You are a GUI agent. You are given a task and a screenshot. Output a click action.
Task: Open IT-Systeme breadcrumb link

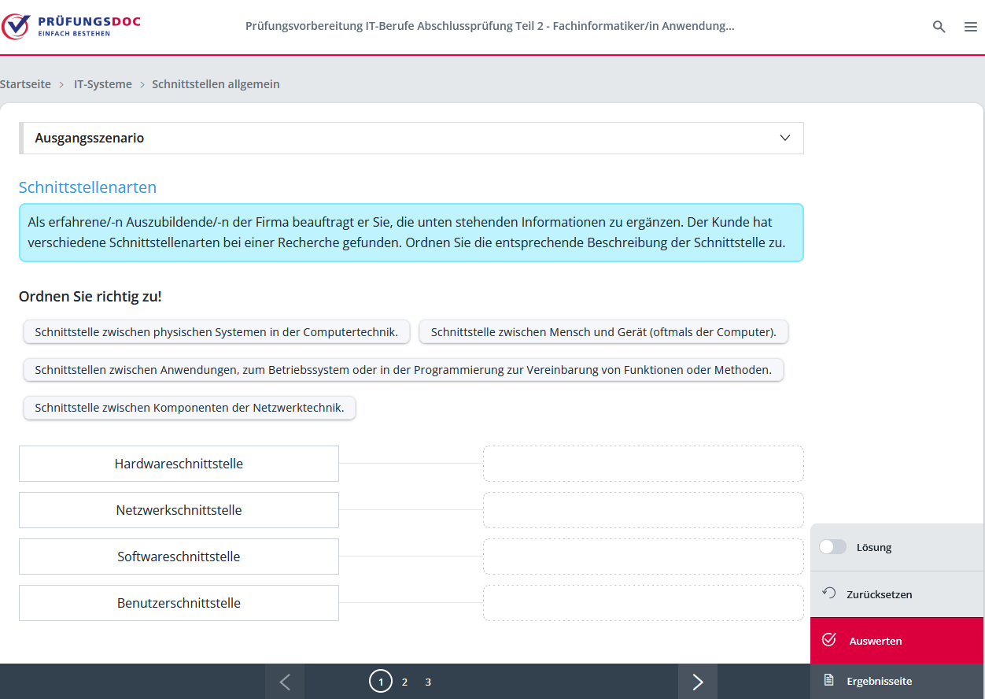tap(103, 84)
